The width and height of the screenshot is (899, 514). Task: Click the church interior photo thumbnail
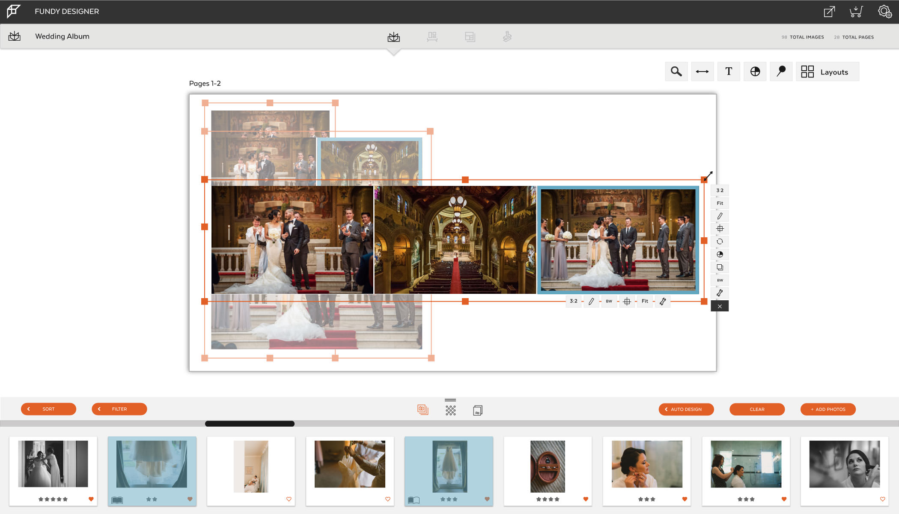coord(454,240)
